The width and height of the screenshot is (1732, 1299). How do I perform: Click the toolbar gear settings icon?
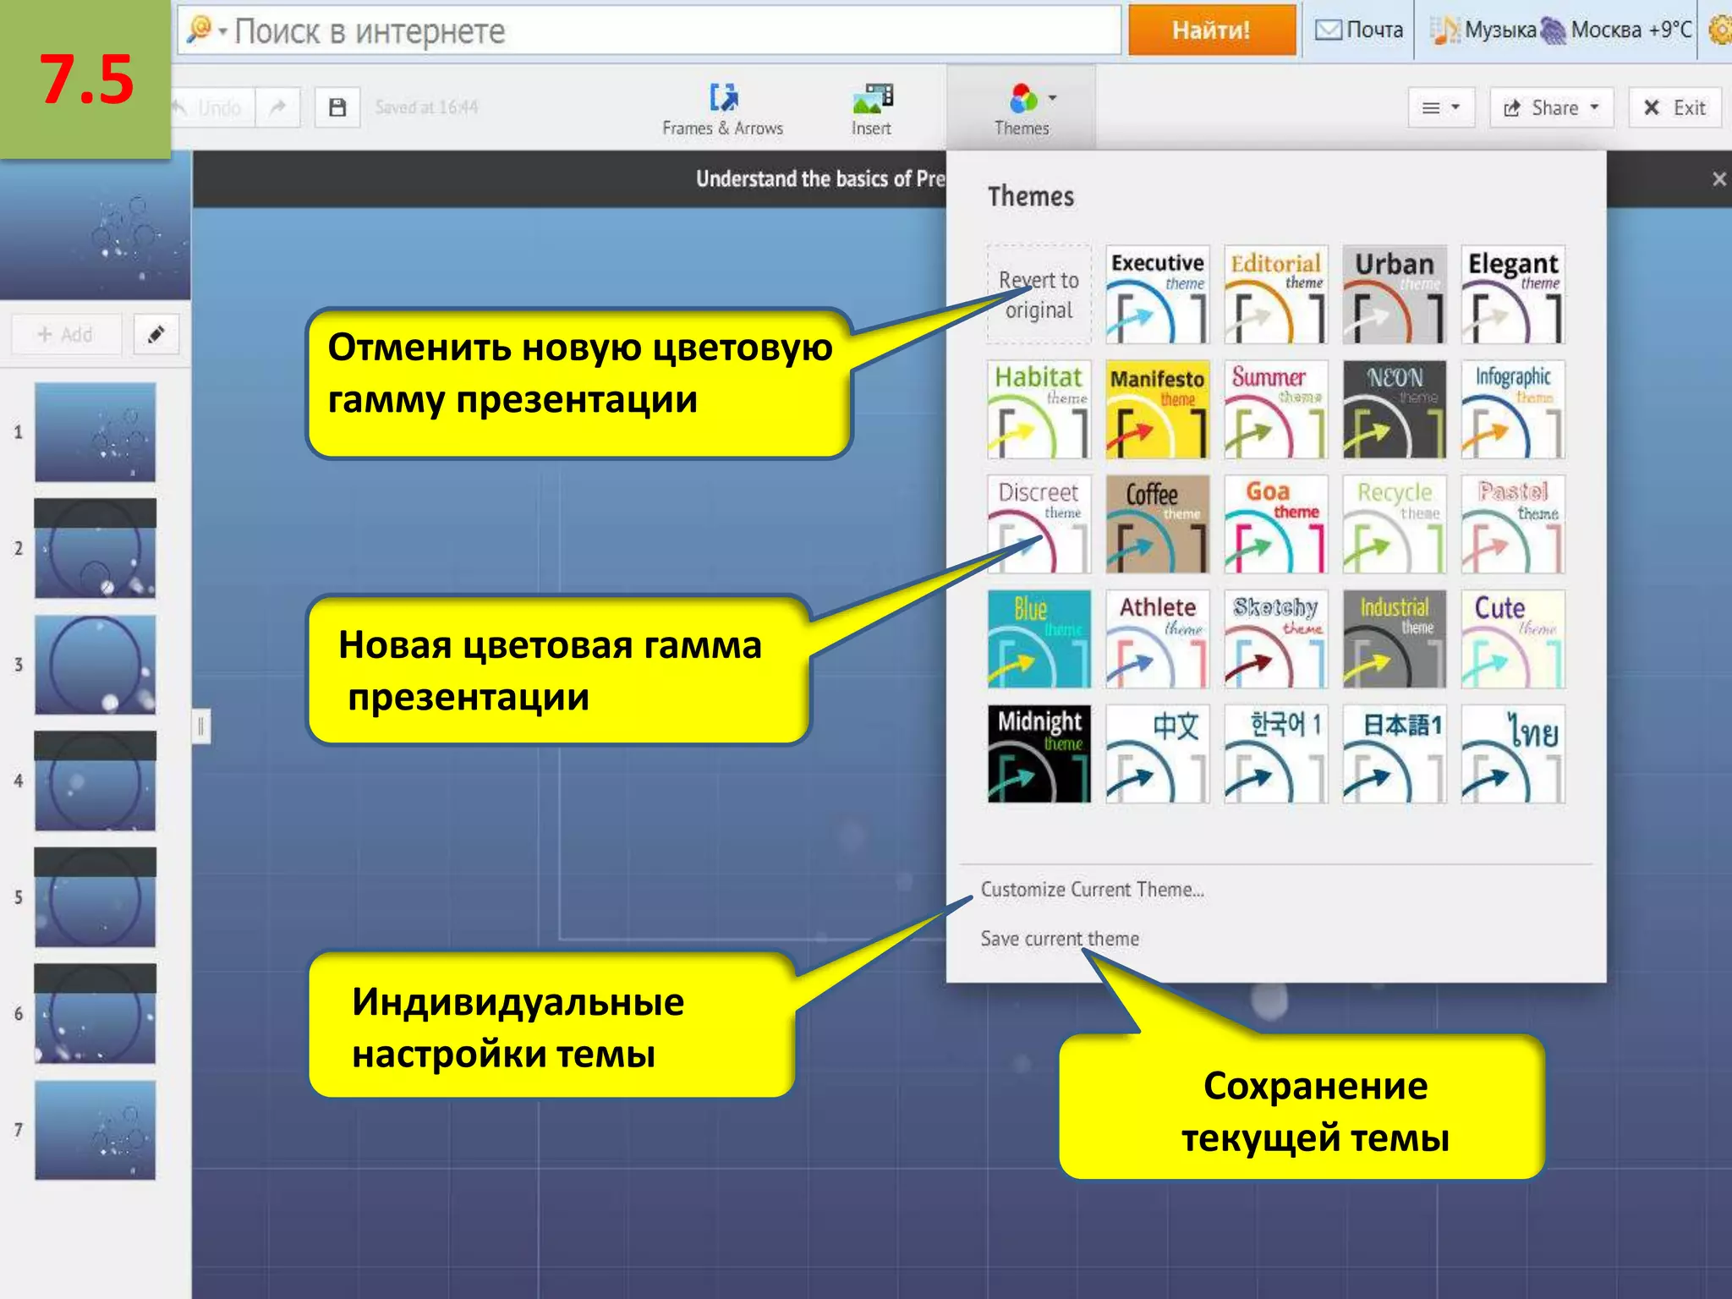tap(1720, 30)
